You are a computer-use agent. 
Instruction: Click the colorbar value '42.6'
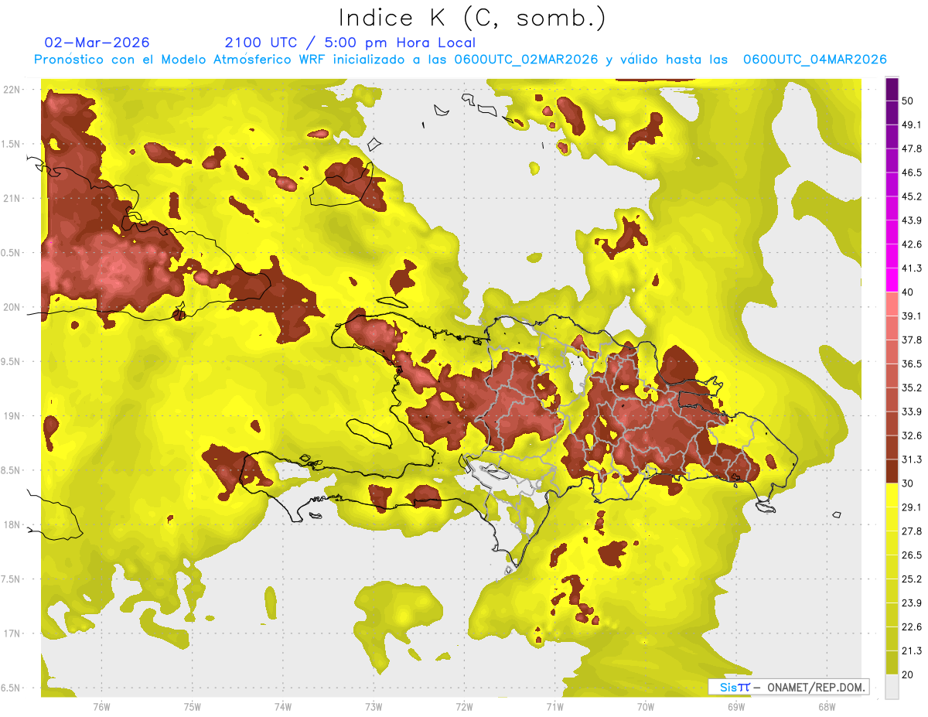pos(911,245)
